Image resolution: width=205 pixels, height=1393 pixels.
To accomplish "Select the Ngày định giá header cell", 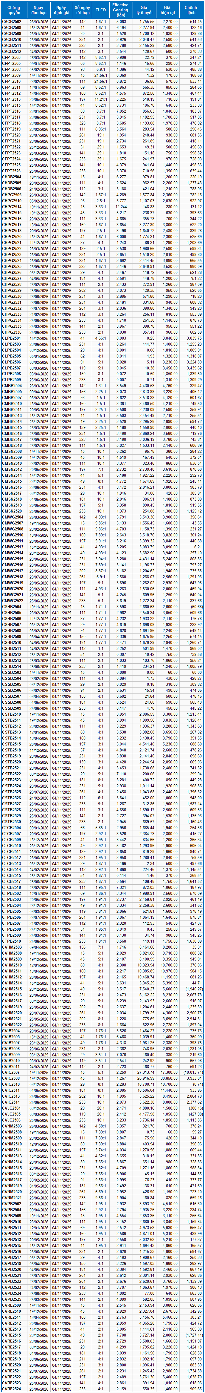I will (x=61, y=9).
